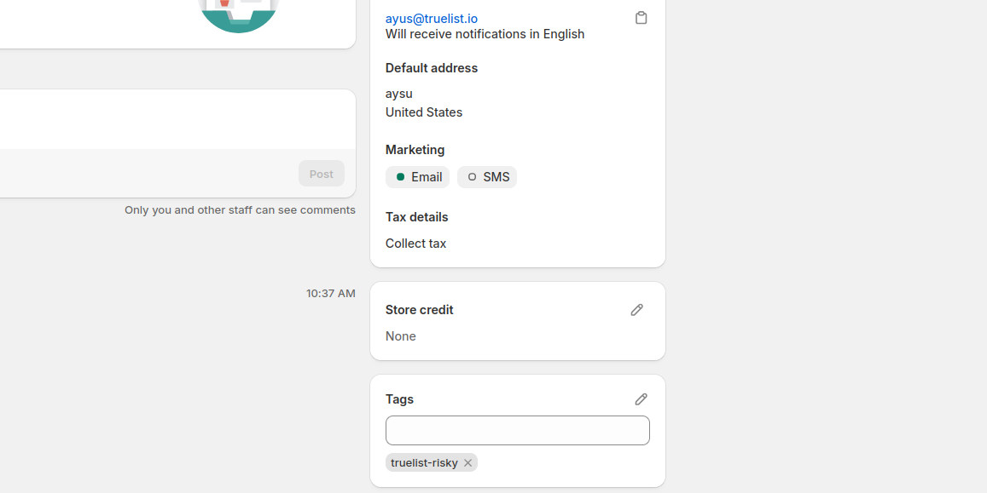The height and width of the screenshot is (493, 987).
Task: Open ayus@truelist.io email link
Action: click(431, 19)
